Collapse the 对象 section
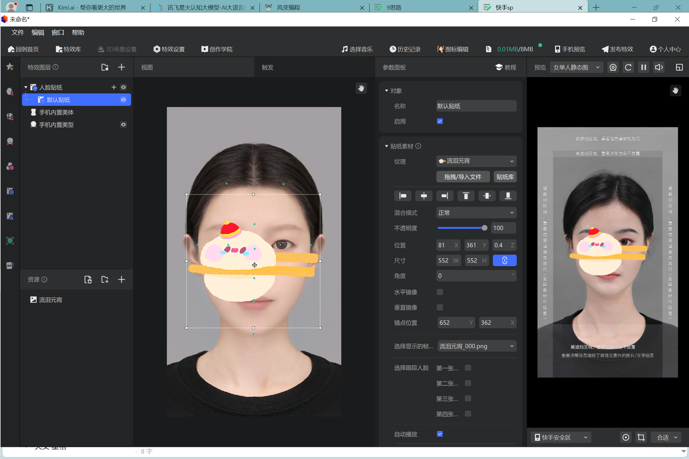 click(387, 91)
